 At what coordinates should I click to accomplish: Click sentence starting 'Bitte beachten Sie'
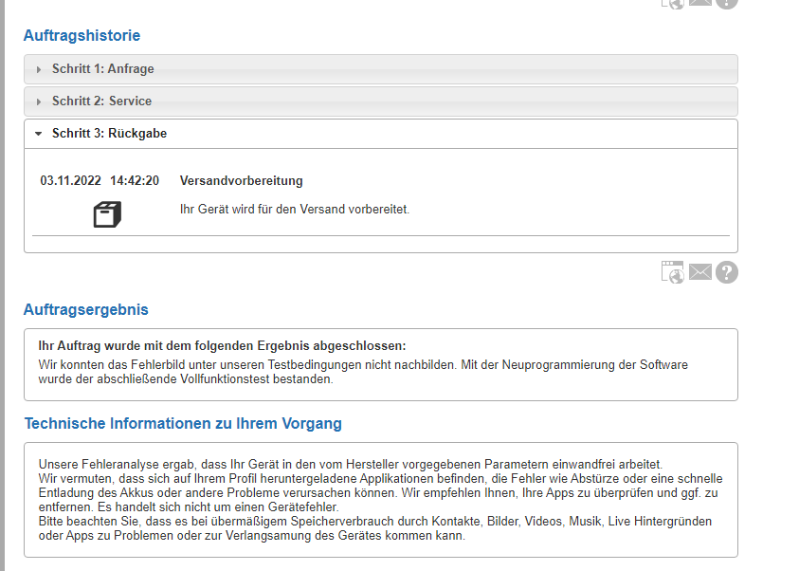tap(375, 528)
